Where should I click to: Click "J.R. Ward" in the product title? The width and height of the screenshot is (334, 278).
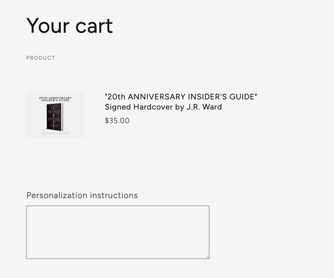click(204, 107)
